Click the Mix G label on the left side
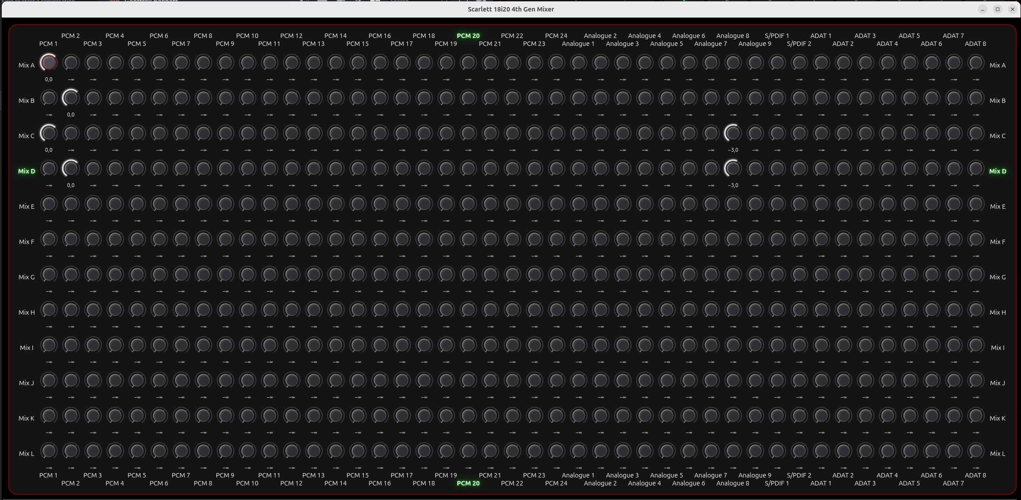Screen dimensions: 1021x500 26,277
